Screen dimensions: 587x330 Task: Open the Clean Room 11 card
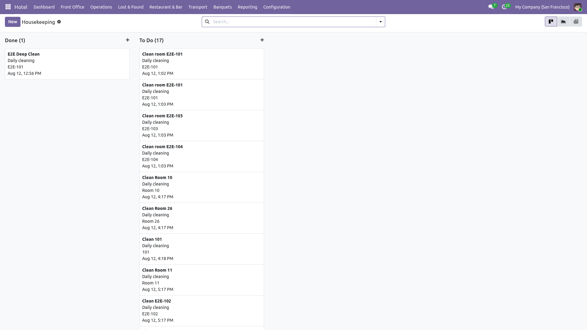tap(202, 280)
